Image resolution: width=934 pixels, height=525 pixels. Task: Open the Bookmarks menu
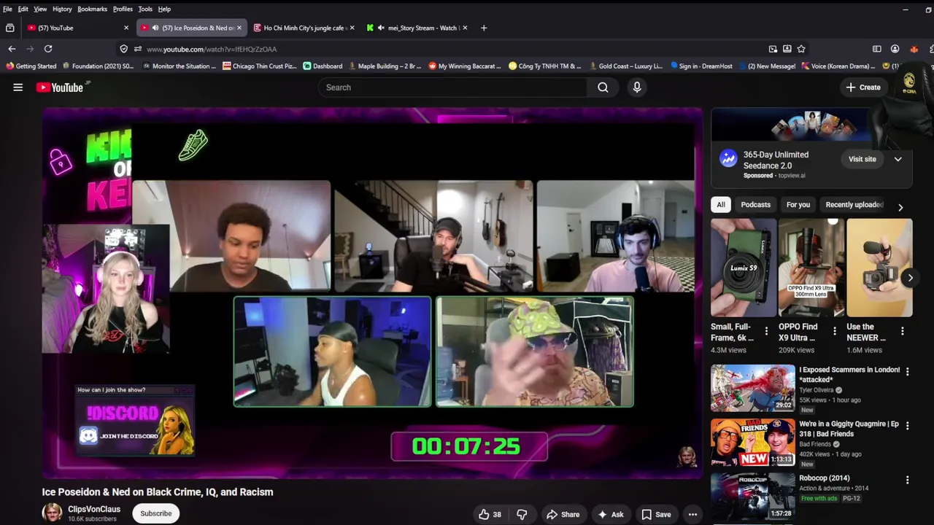click(92, 9)
